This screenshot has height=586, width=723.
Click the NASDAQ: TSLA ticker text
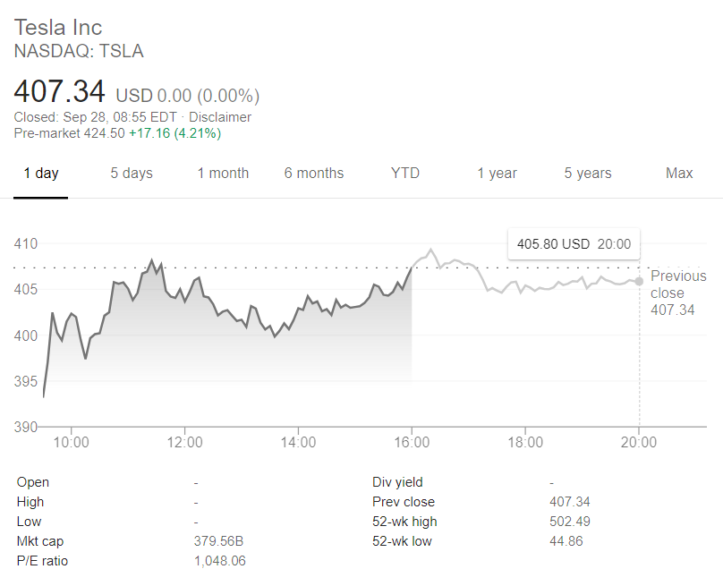[79, 51]
